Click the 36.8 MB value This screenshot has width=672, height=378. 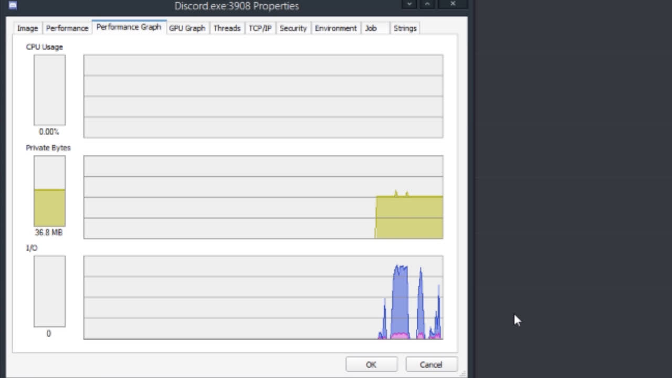48,232
